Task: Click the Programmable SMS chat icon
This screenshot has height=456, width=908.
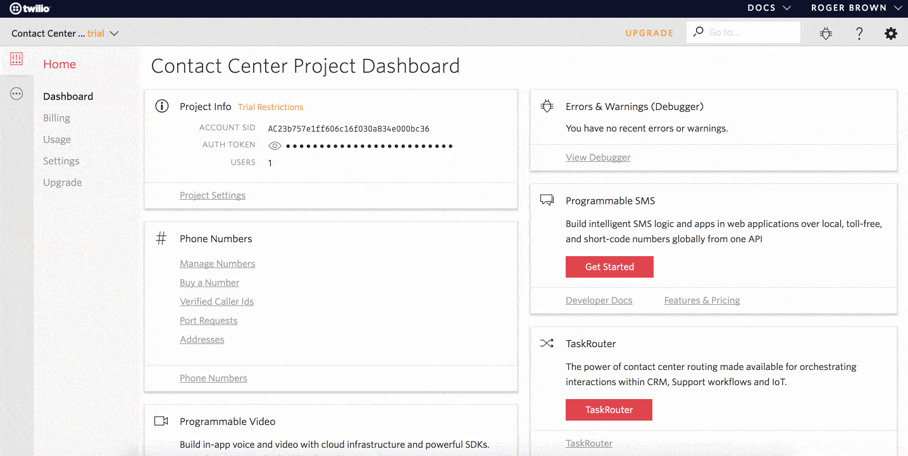Action: point(547,200)
